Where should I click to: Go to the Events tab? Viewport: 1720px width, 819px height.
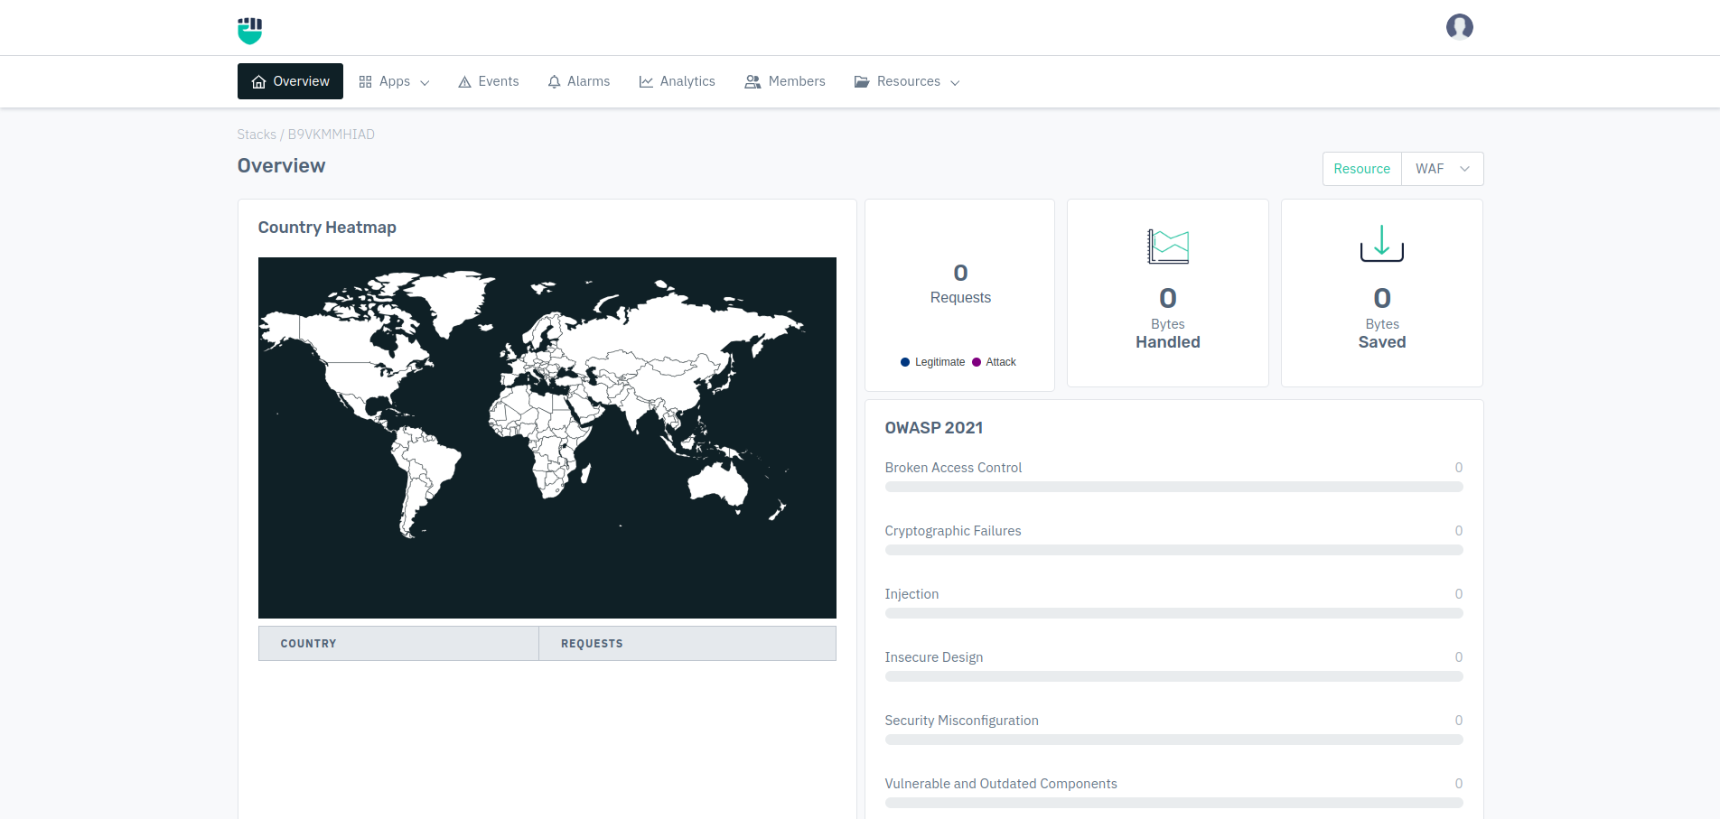coord(489,81)
